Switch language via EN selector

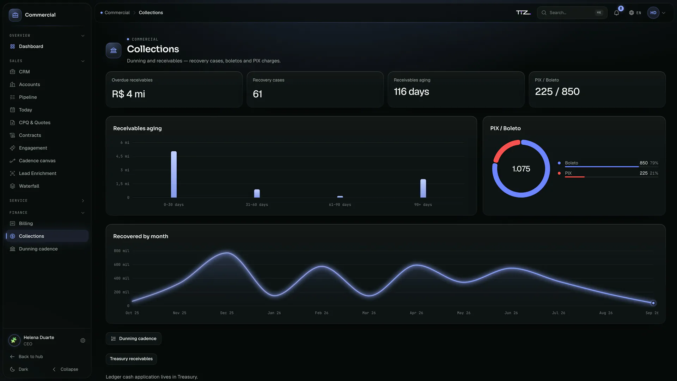635,13
